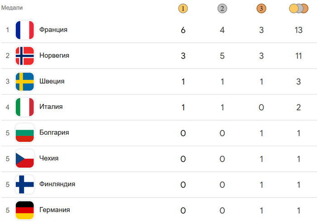Click the Италия country name
Viewport: 317px width, 221px height.
click(51, 107)
